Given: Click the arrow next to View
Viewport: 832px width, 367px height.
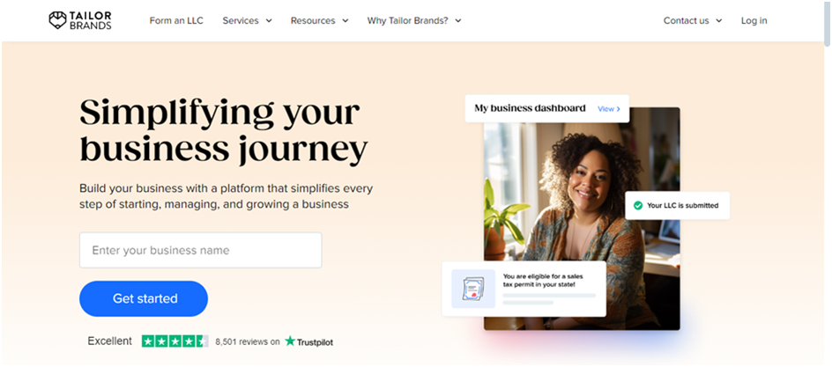Looking at the screenshot, I should click(x=618, y=109).
